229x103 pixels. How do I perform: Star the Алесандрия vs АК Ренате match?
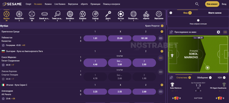click(3, 99)
